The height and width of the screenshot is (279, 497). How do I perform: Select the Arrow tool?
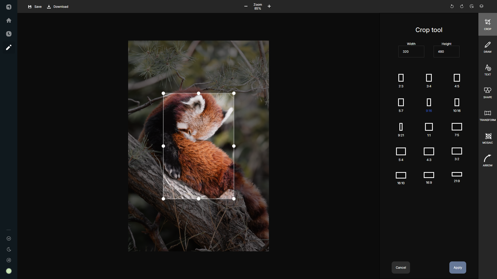tap(487, 161)
